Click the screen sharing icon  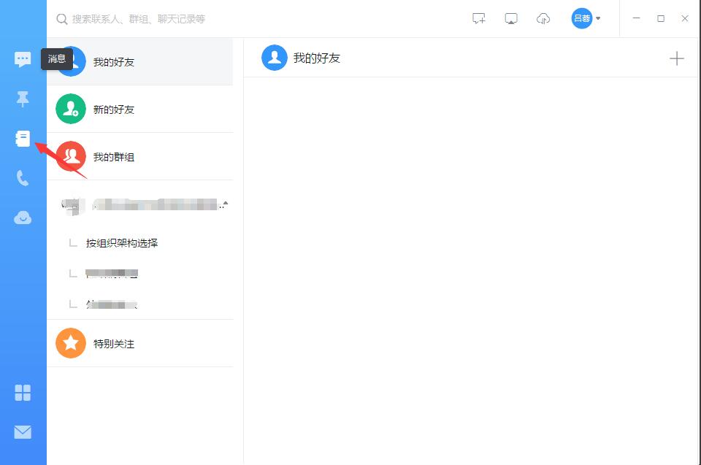tap(510, 18)
